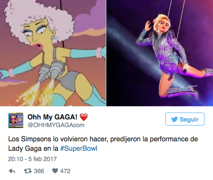Viewport: 213px width, 180px height.
Task: Click the retweet arrows icon
Action: (x=28, y=171)
